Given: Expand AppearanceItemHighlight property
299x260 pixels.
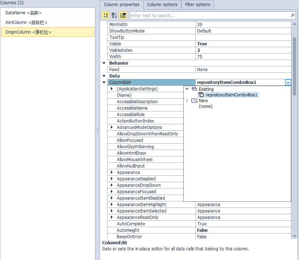Looking at the screenshot, I should 112,204.
